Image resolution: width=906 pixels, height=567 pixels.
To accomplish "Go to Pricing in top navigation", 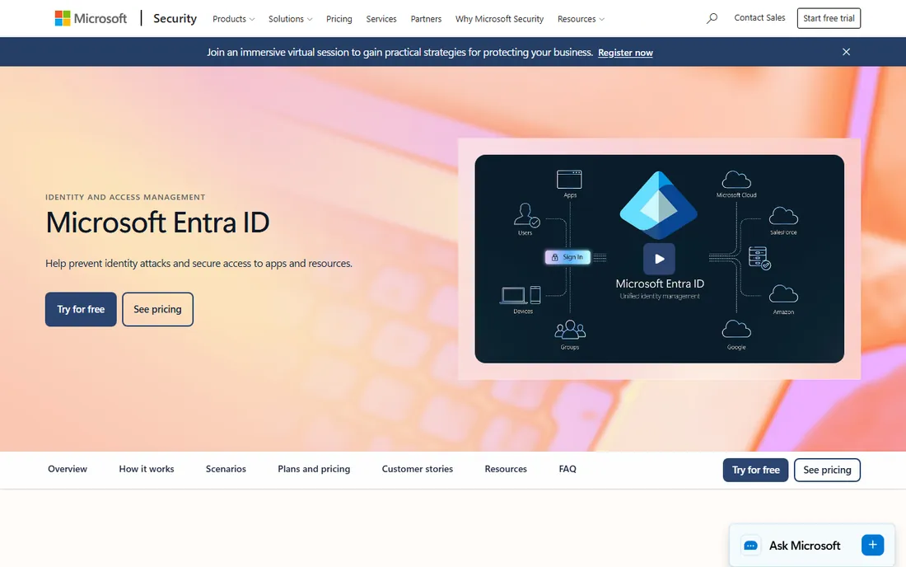I will 339,19.
